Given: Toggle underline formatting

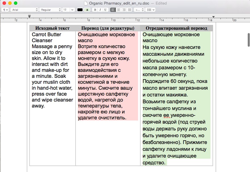Looking at the screenshot, I should coord(105,10).
